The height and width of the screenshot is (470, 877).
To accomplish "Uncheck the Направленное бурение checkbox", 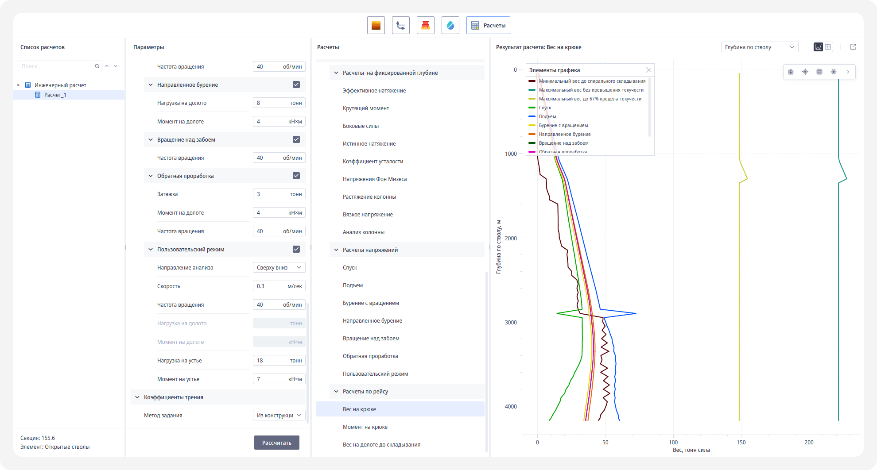I will [x=296, y=85].
